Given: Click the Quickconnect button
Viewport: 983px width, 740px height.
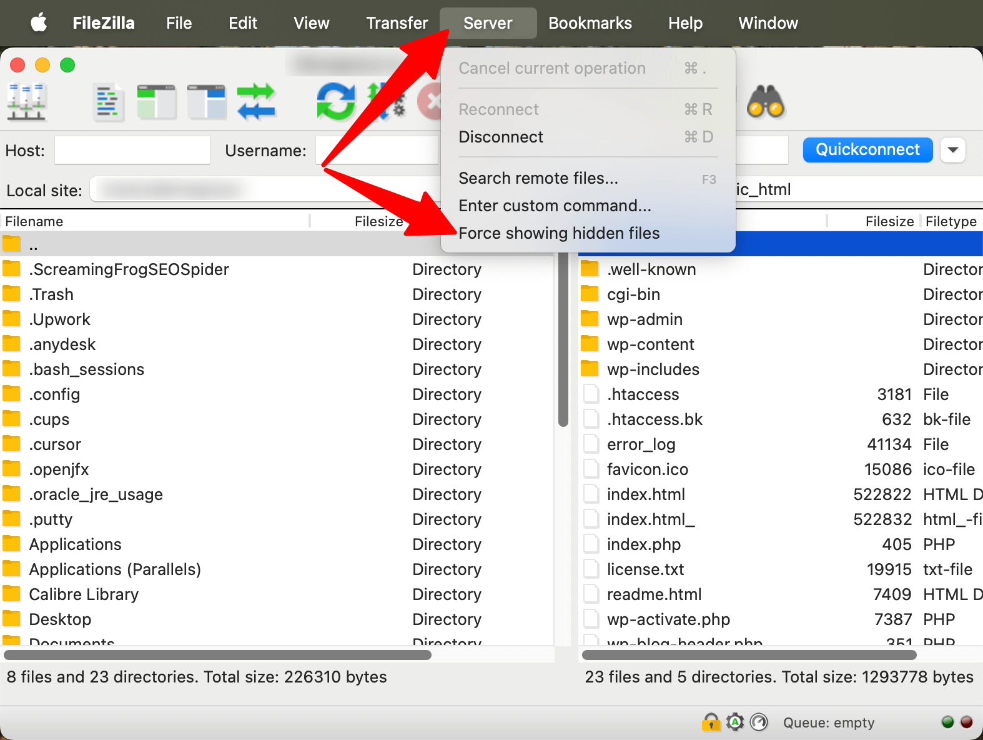Looking at the screenshot, I should (x=867, y=150).
